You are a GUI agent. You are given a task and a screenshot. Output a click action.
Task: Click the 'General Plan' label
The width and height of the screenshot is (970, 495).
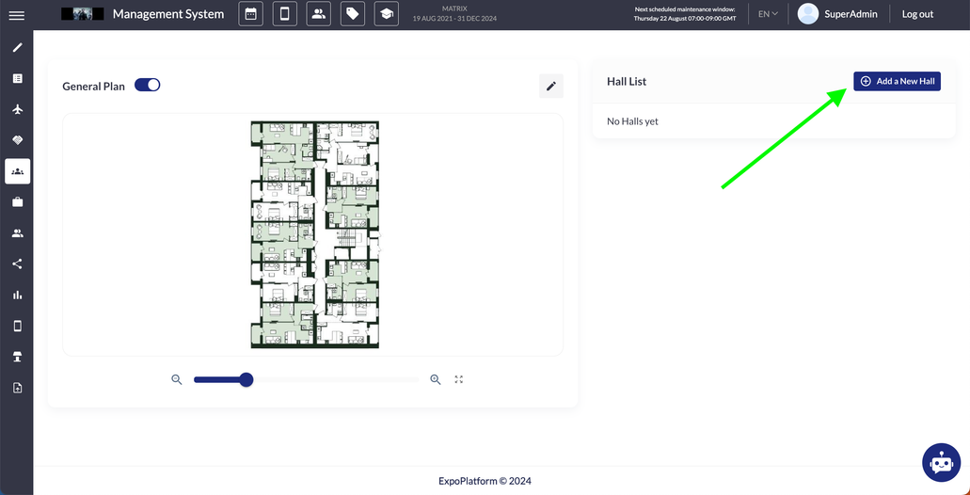93,86
